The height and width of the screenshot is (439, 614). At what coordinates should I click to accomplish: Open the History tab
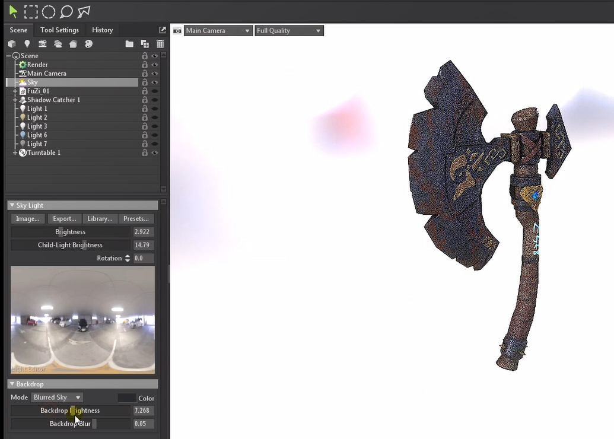[x=102, y=30]
